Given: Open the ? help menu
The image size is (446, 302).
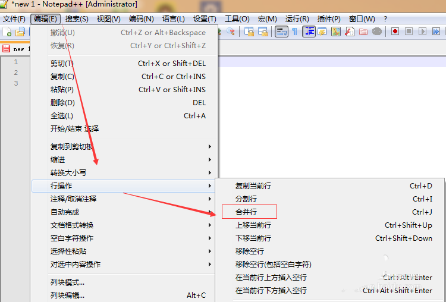Looking at the screenshot, I should tap(385, 19).
